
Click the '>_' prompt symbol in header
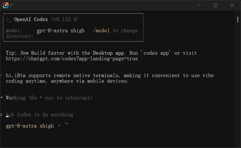coord(9,19)
